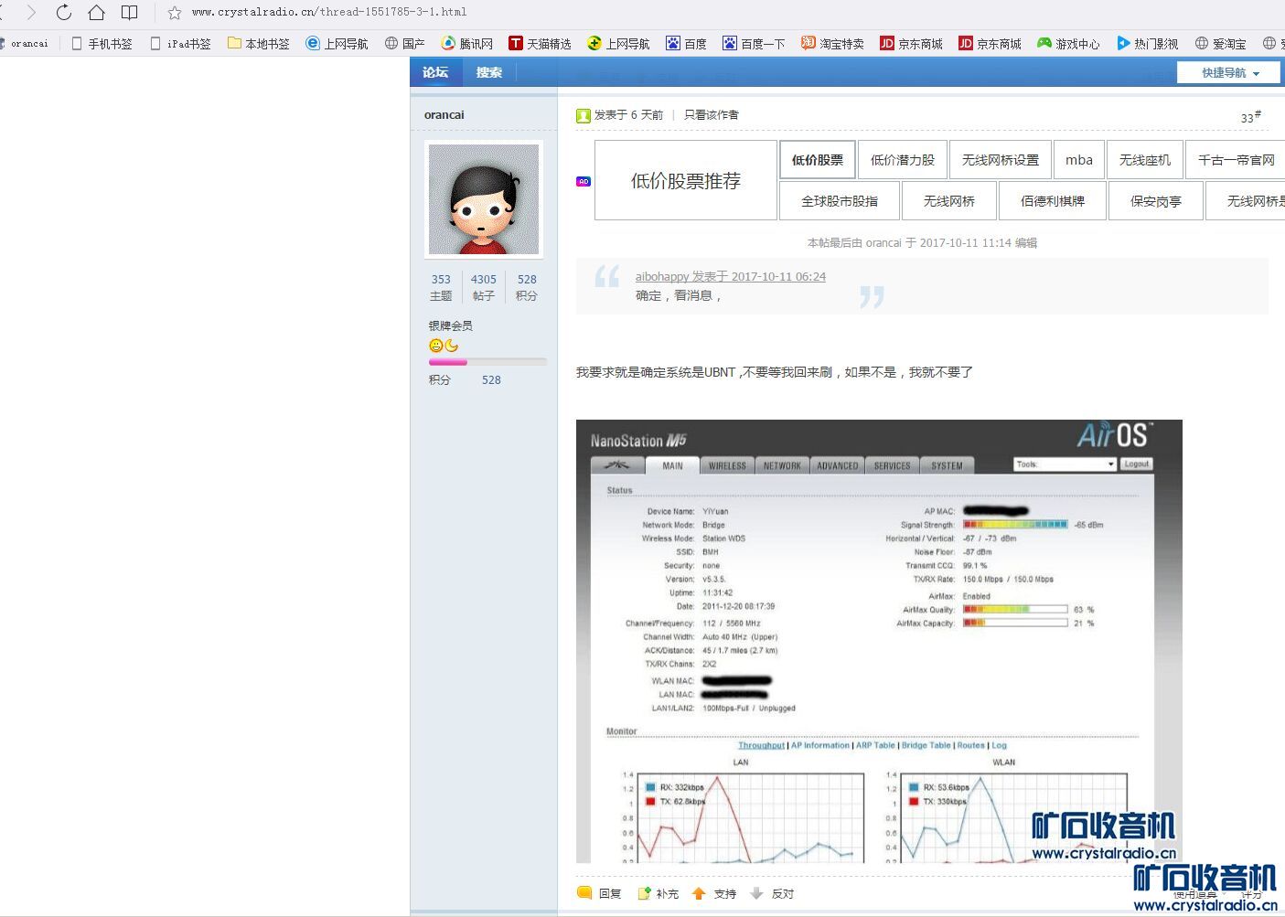Viewport: 1285px width, 917px height.
Task: Bookmark this page with the star icon
Action: pos(175,13)
